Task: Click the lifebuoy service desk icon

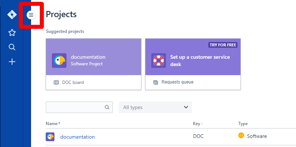Action: (159, 61)
